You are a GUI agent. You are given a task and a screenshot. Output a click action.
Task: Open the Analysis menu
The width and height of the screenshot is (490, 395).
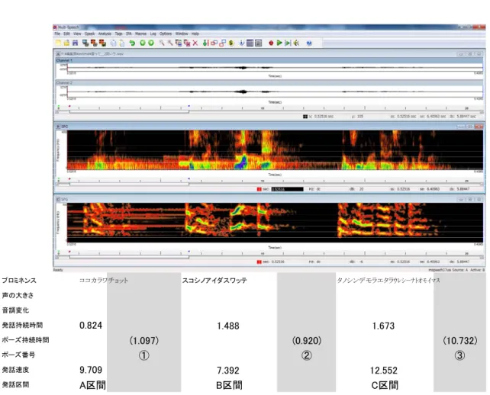[x=105, y=34]
